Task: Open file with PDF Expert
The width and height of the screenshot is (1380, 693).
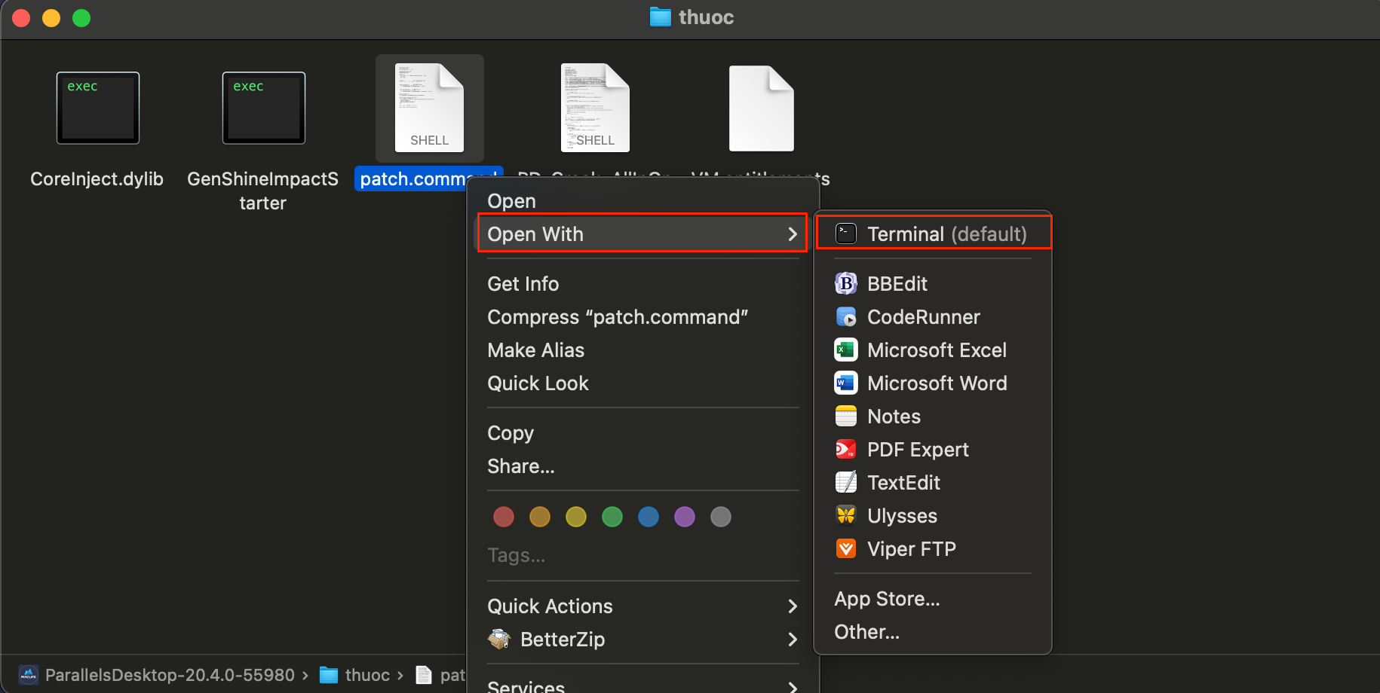Action: point(917,450)
